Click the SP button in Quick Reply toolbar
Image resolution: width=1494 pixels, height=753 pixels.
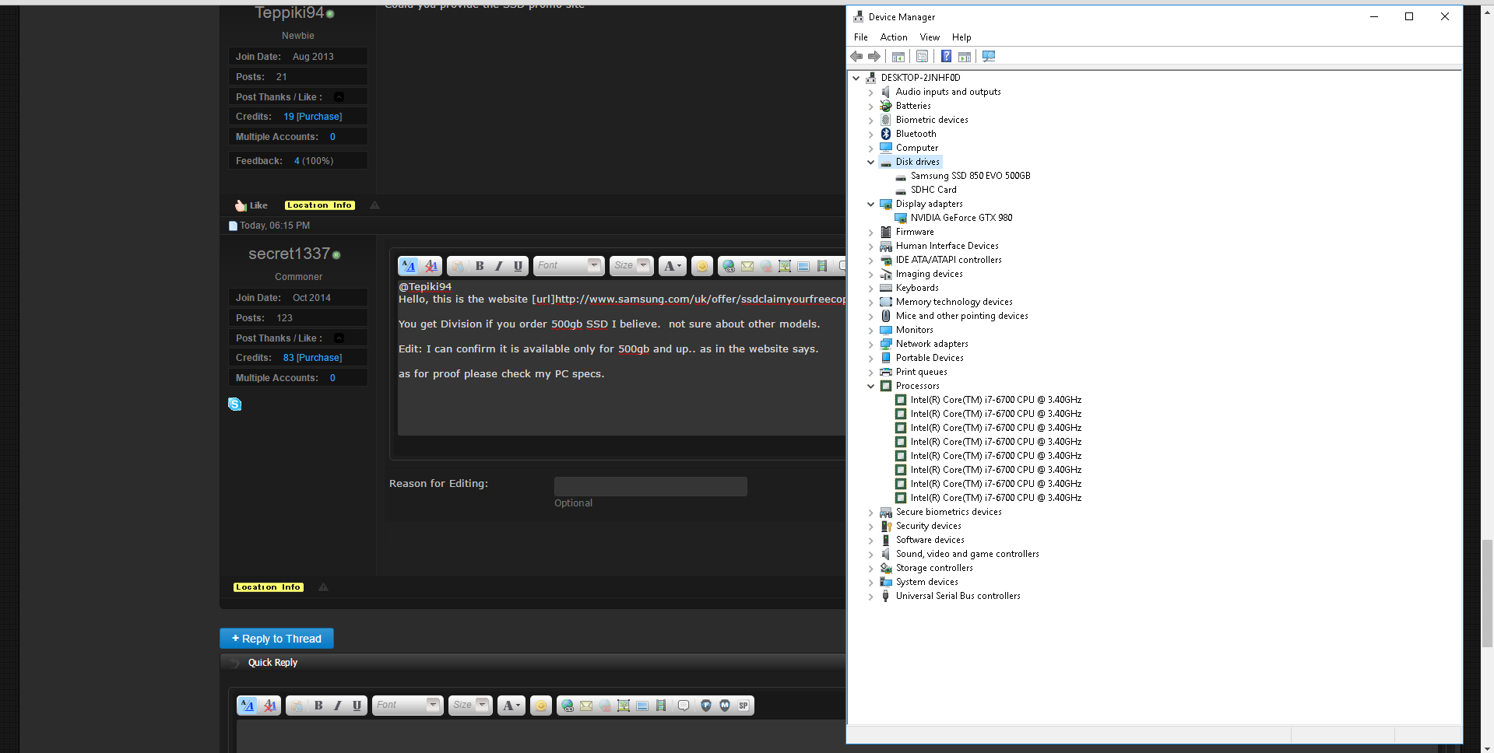click(743, 706)
